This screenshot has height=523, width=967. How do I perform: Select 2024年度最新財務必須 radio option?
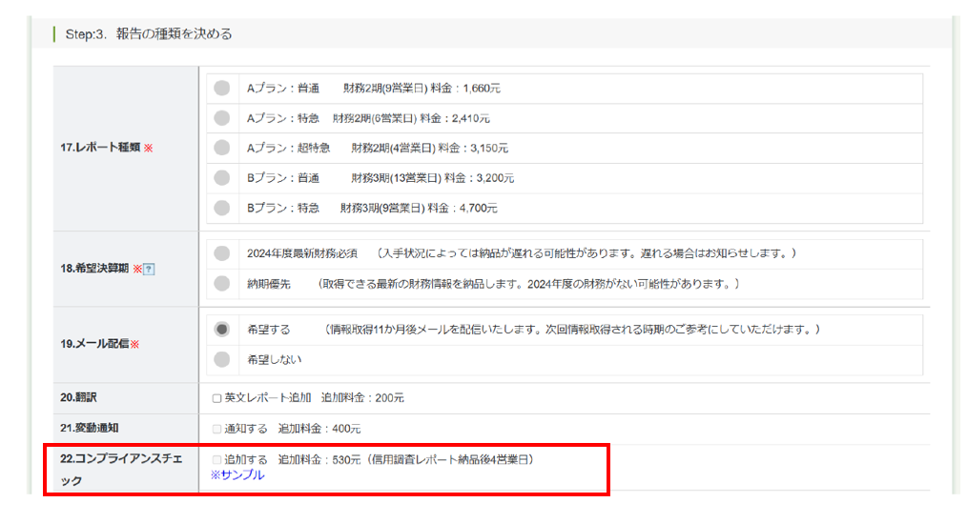[222, 253]
